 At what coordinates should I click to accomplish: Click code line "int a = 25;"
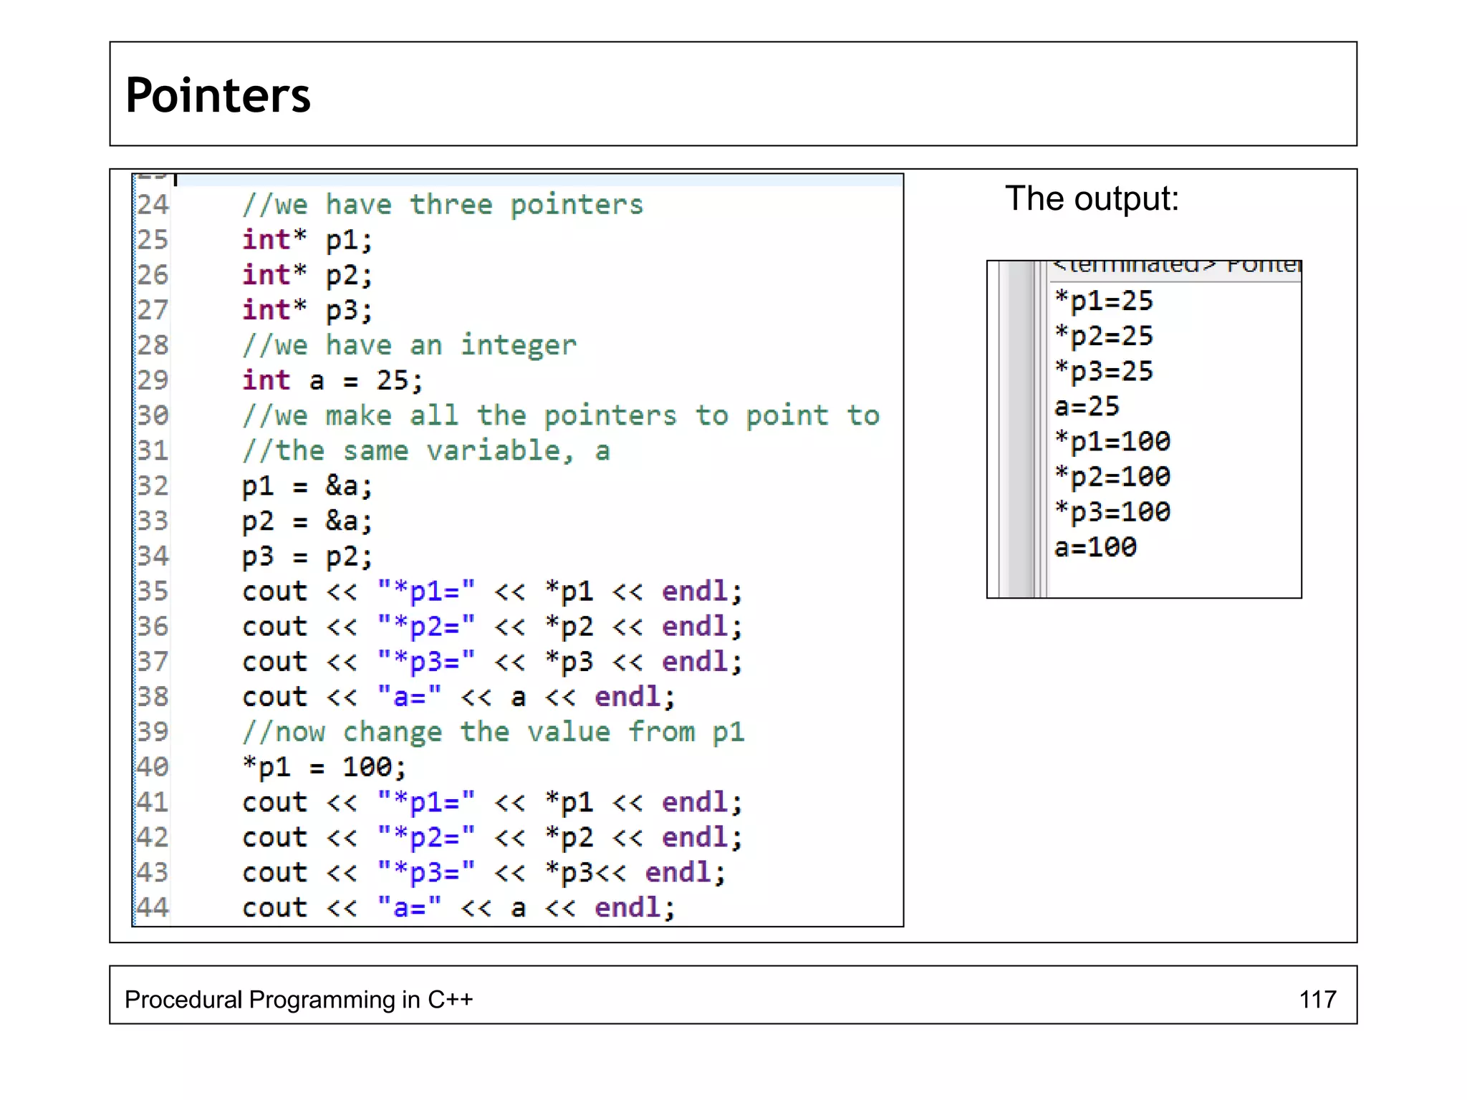(332, 380)
